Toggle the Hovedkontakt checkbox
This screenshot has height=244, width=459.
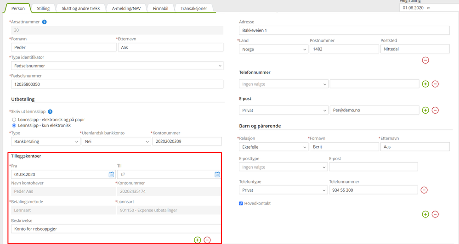pos(241,203)
